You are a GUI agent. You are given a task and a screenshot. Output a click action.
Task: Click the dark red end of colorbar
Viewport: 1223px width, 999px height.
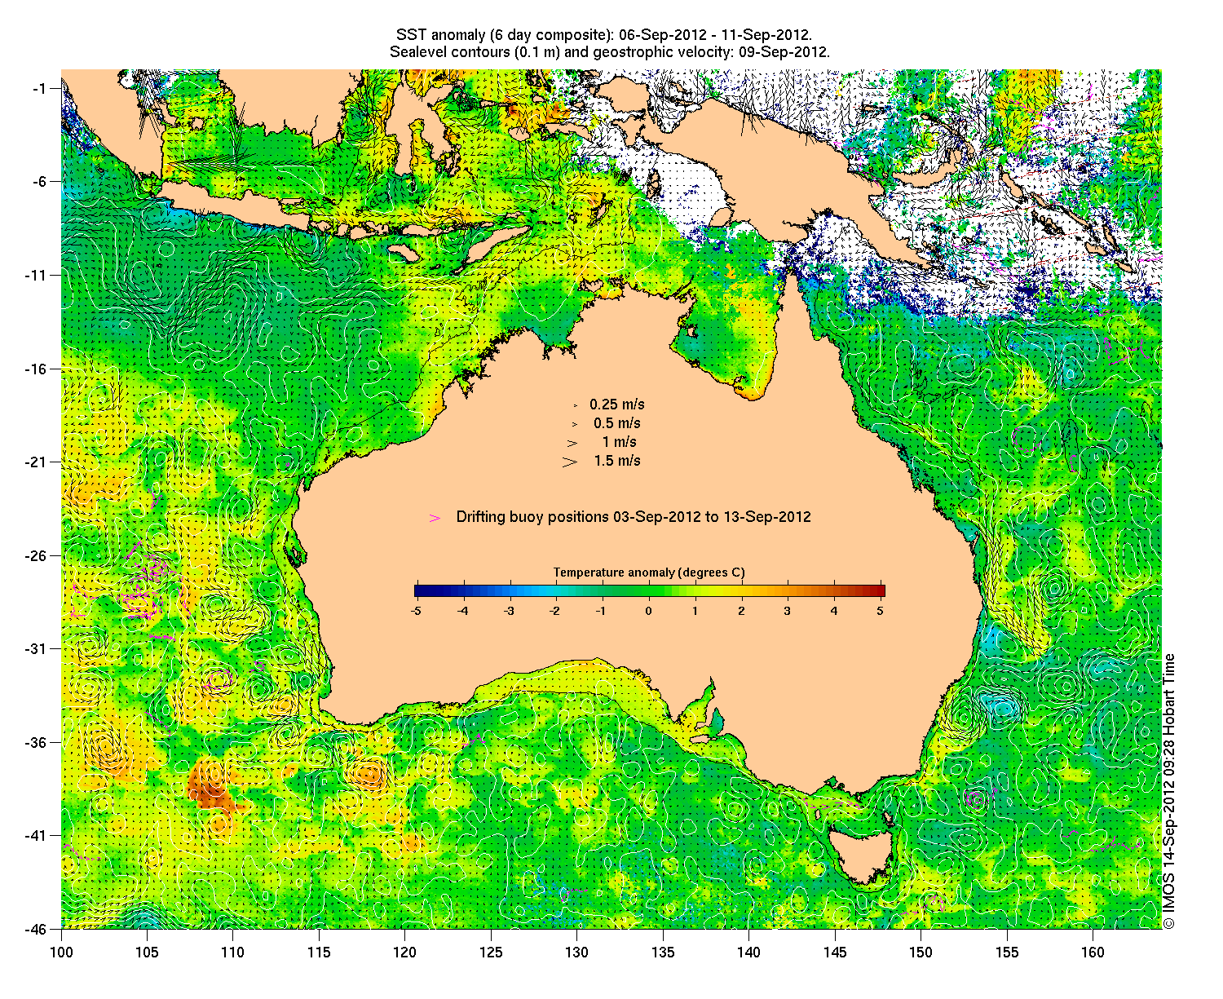pyautogui.click(x=881, y=591)
